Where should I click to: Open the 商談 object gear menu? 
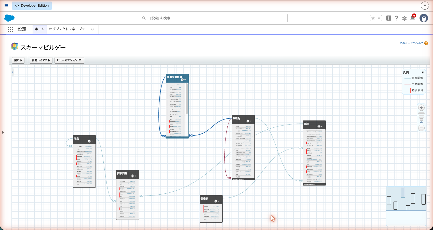[x=320, y=127]
